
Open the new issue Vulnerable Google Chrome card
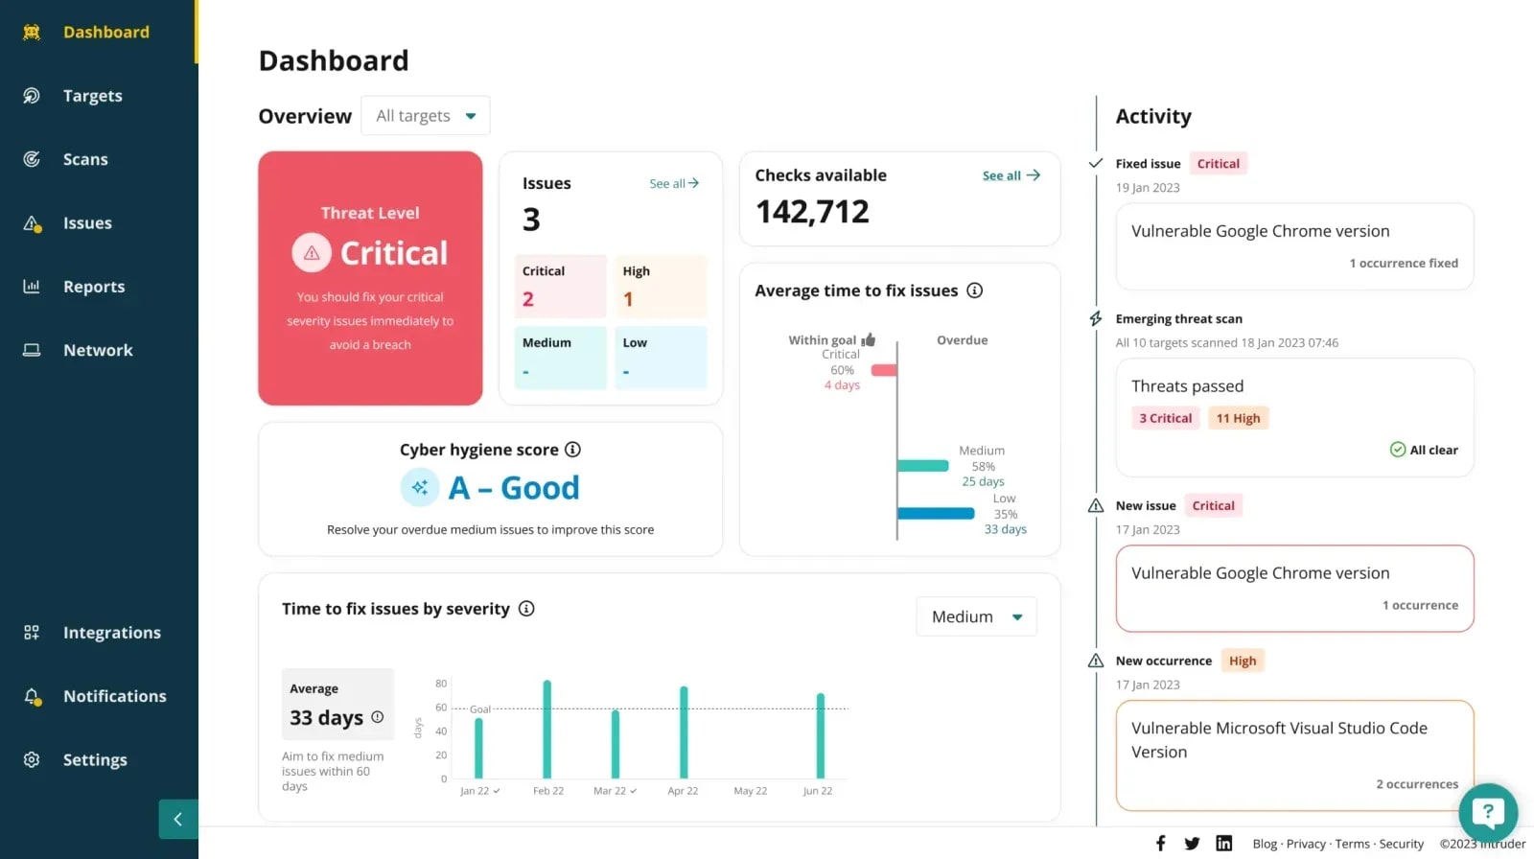pos(1294,589)
